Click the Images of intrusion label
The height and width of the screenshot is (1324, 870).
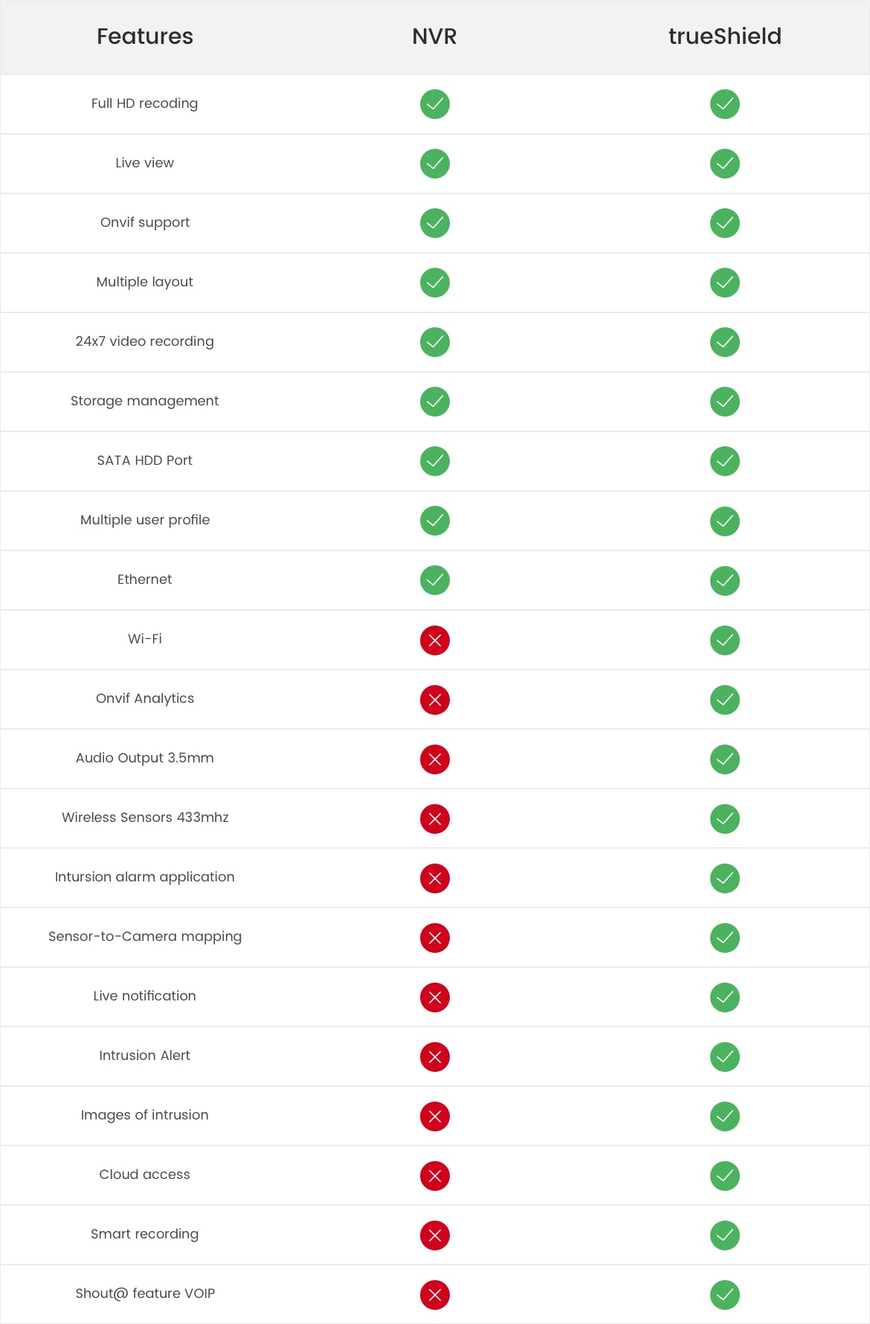click(x=145, y=1115)
